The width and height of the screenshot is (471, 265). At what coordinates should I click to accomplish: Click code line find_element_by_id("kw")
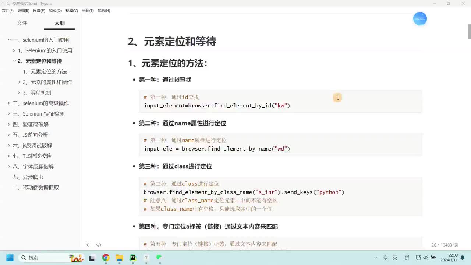tap(217, 106)
